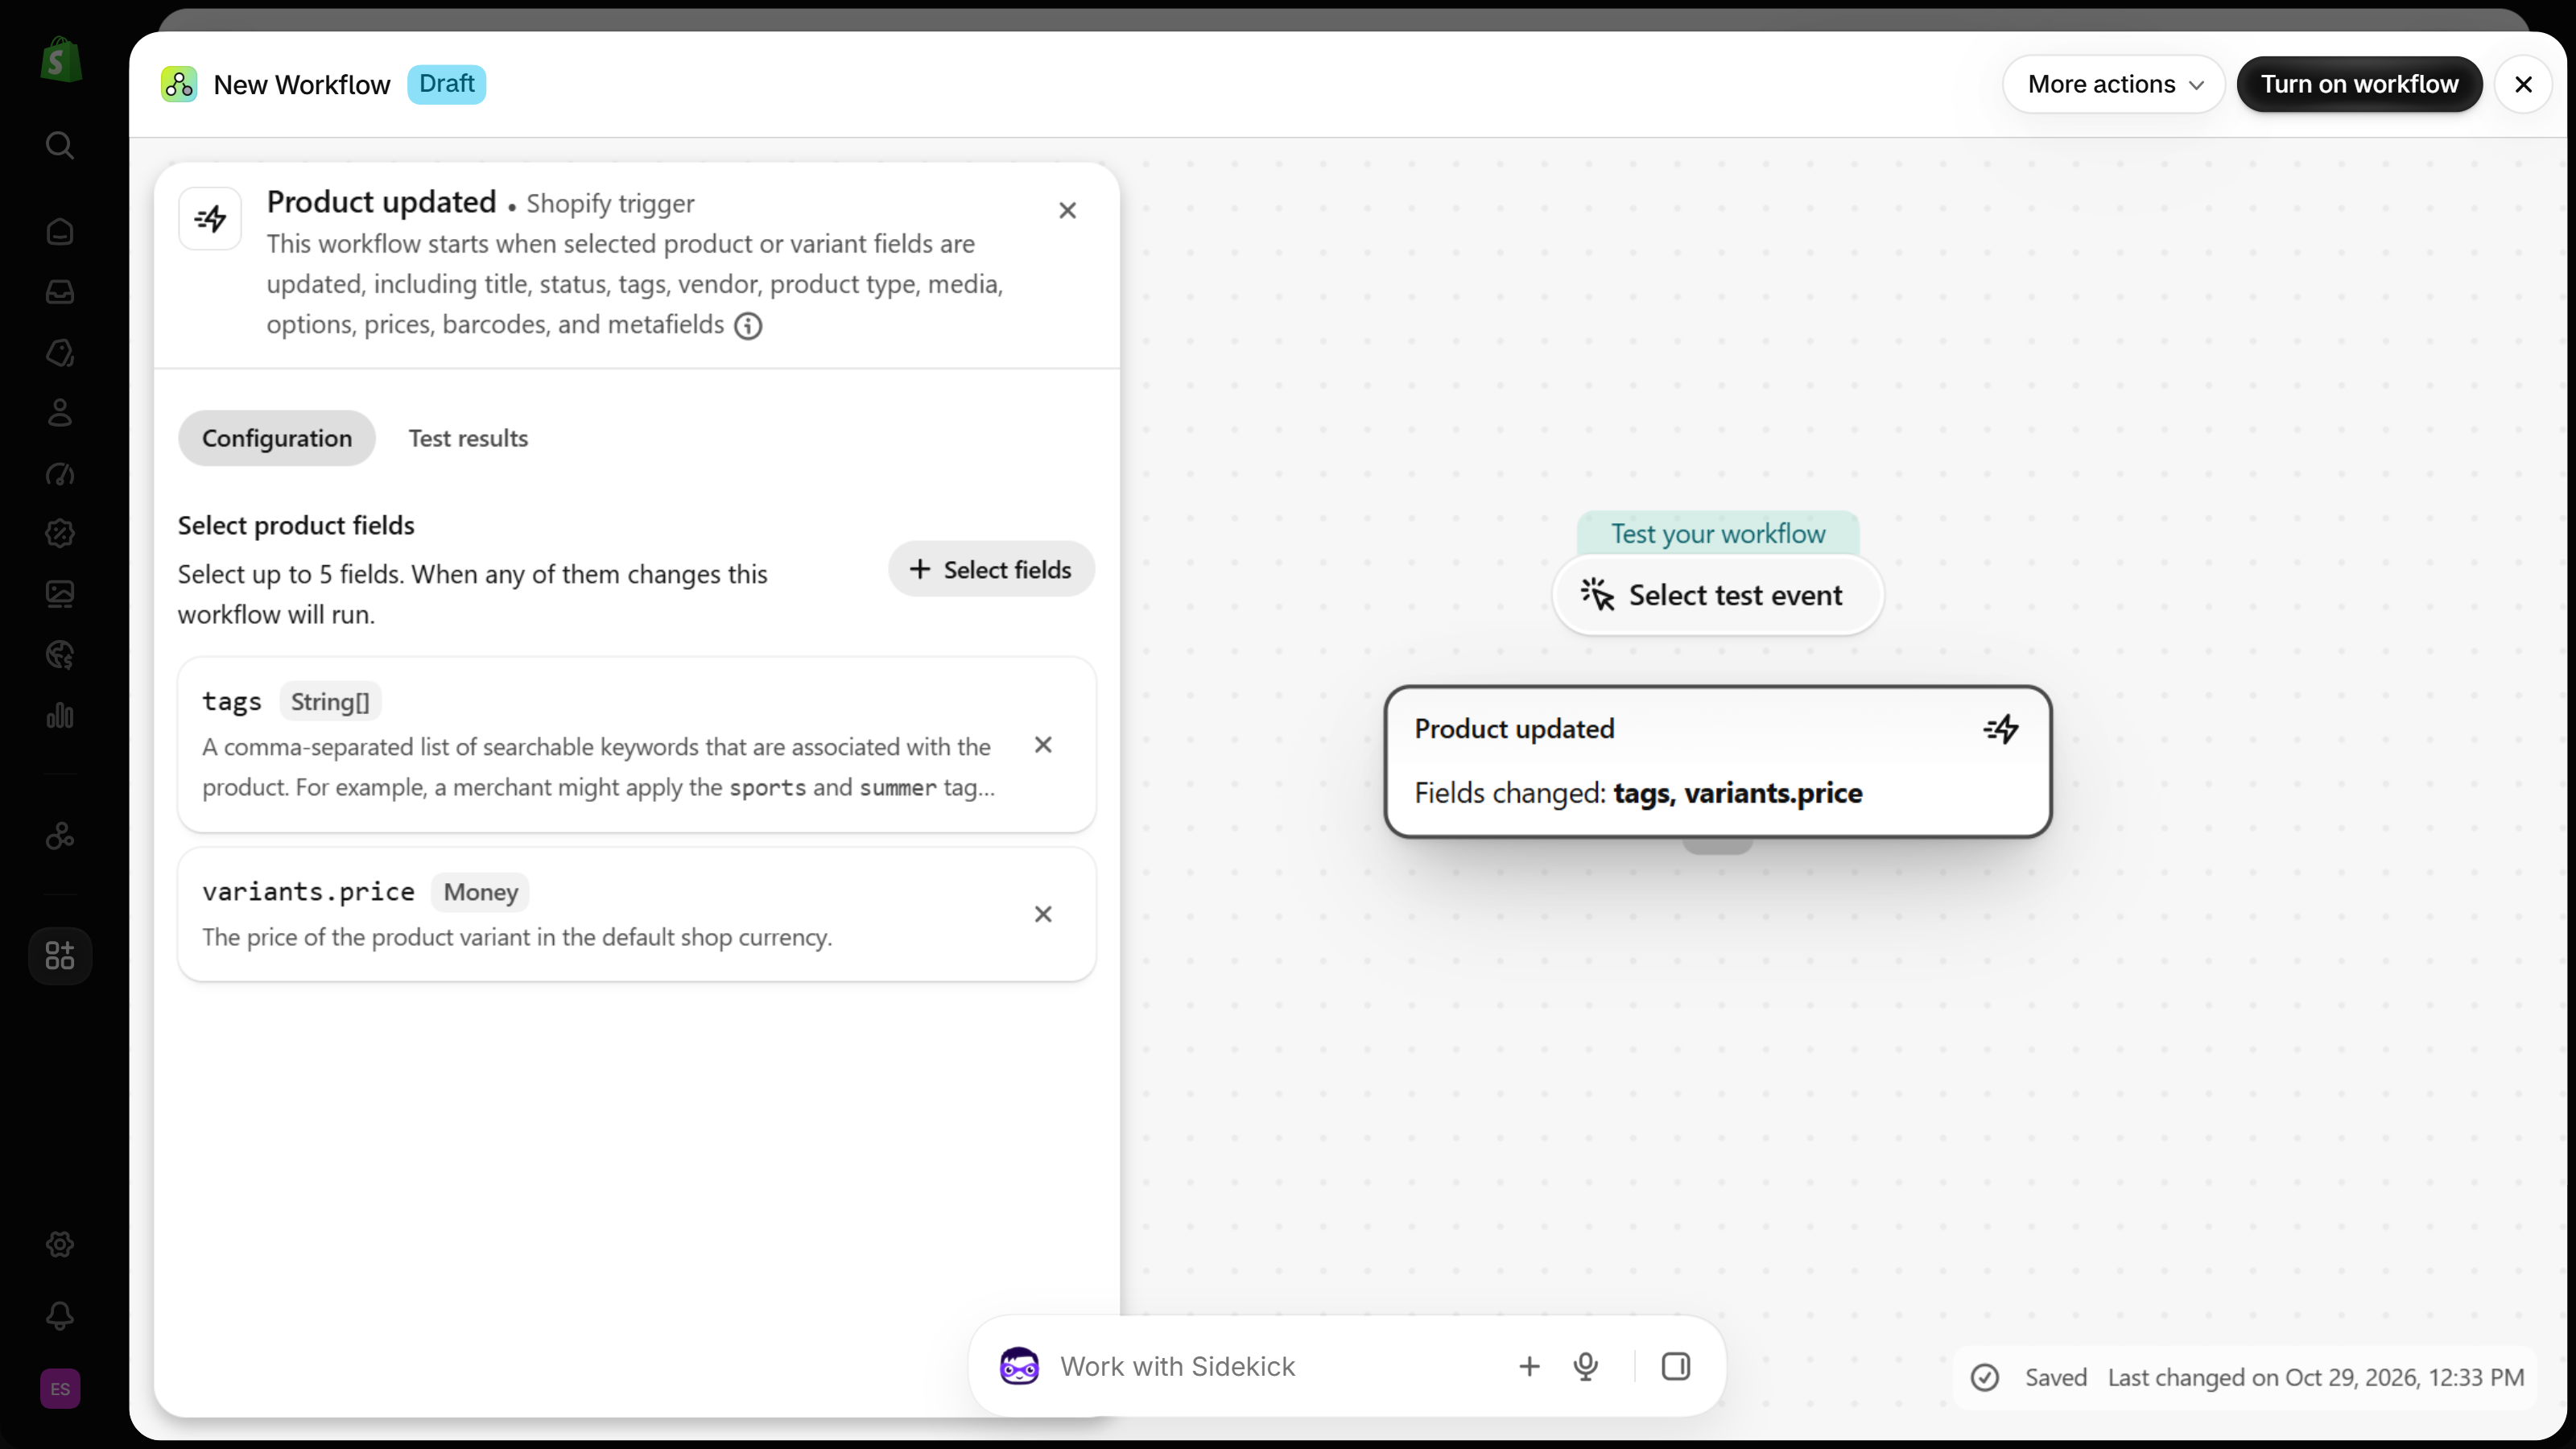Click the trigger lightning icon in panel header

(x=210, y=218)
